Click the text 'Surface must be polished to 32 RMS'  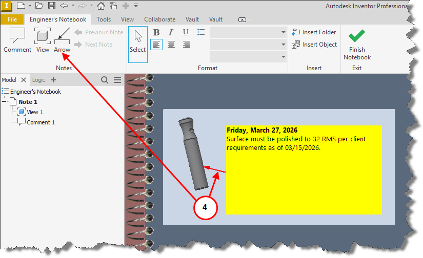pos(281,139)
